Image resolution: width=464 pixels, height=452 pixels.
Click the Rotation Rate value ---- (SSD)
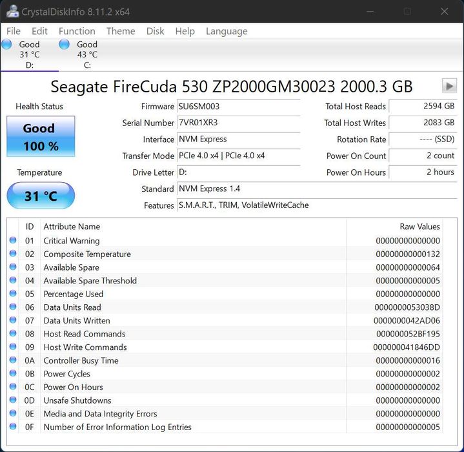click(423, 139)
